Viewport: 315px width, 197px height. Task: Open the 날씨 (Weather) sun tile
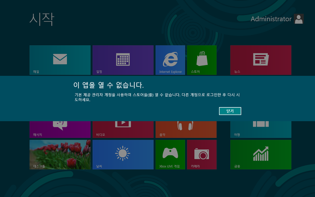point(123,154)
